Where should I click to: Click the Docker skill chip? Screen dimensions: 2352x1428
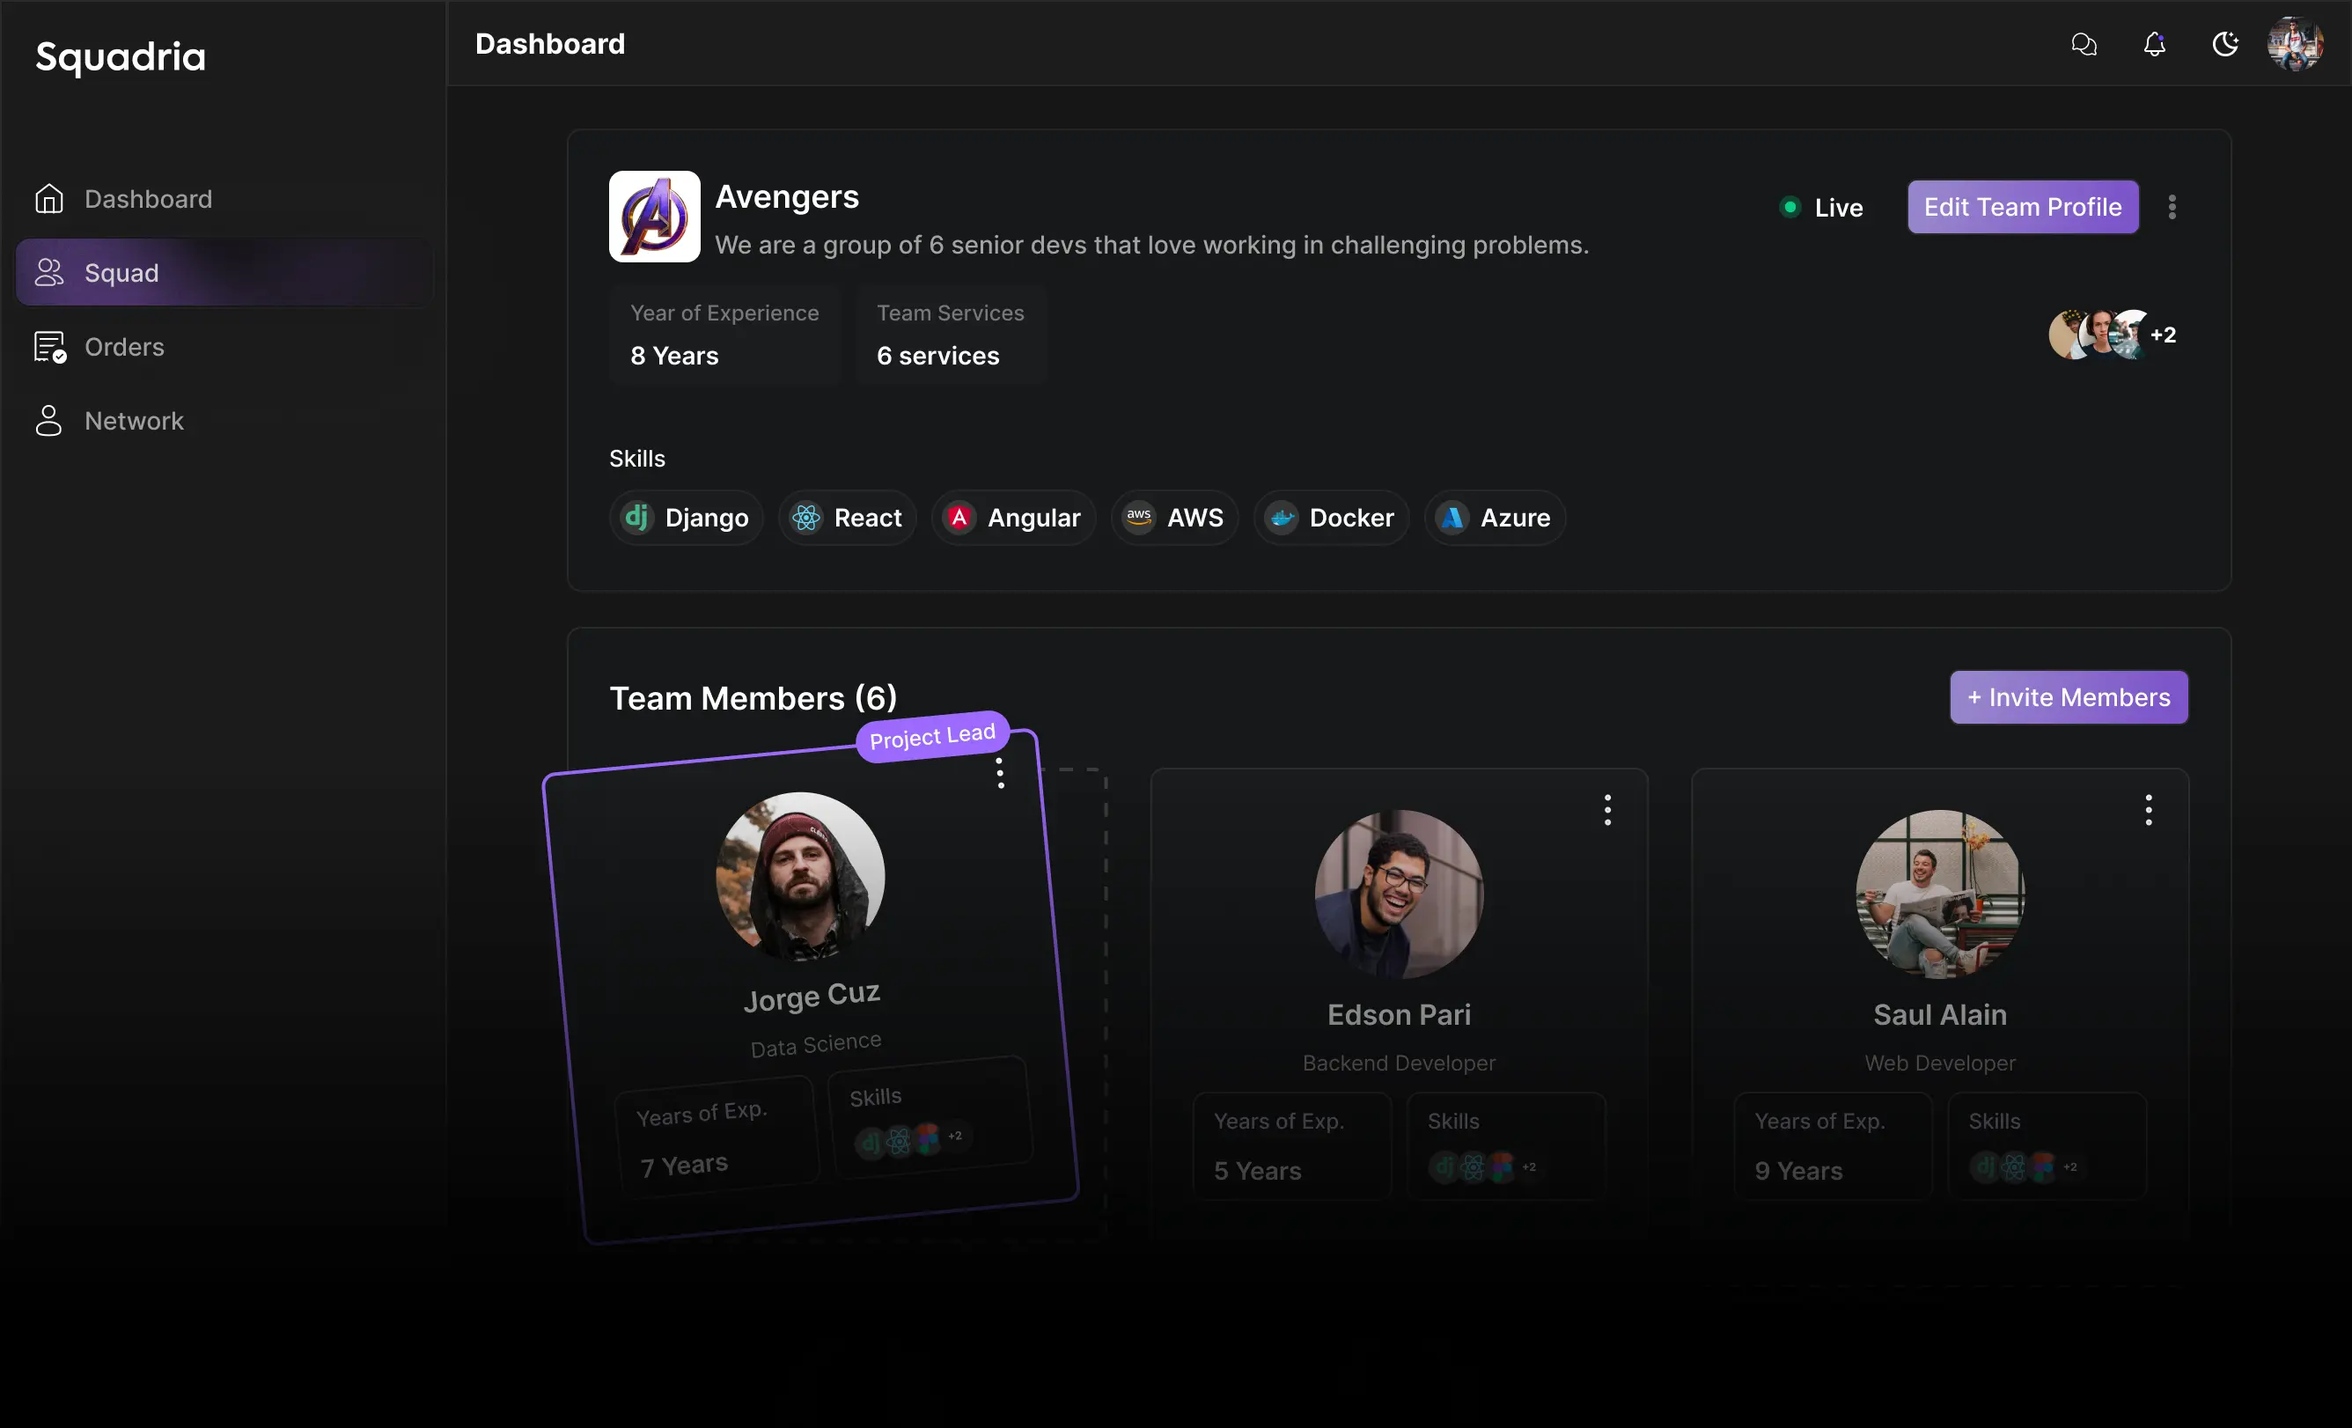pos(1331,518)
